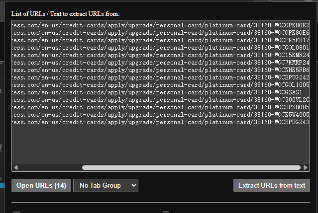
Task: Click the URL line ending W0CG0L1005
Action: (x=161, y=85)
